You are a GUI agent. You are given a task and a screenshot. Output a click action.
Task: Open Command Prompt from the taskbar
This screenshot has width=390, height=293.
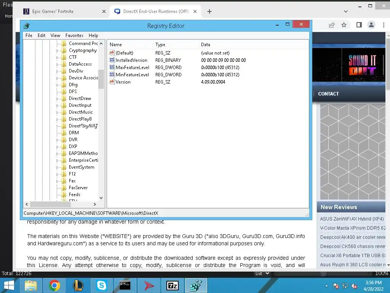(x=125, y=285)
